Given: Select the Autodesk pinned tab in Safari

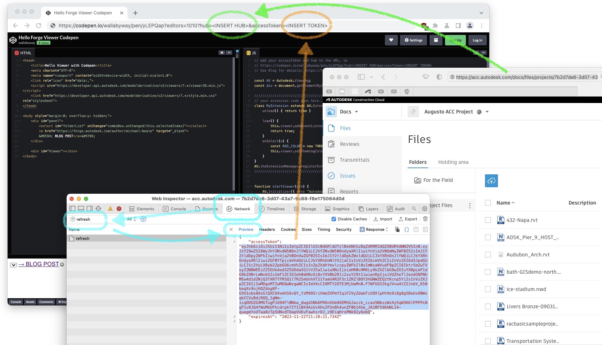Looking at the screenshot, I should pos(368,91).
